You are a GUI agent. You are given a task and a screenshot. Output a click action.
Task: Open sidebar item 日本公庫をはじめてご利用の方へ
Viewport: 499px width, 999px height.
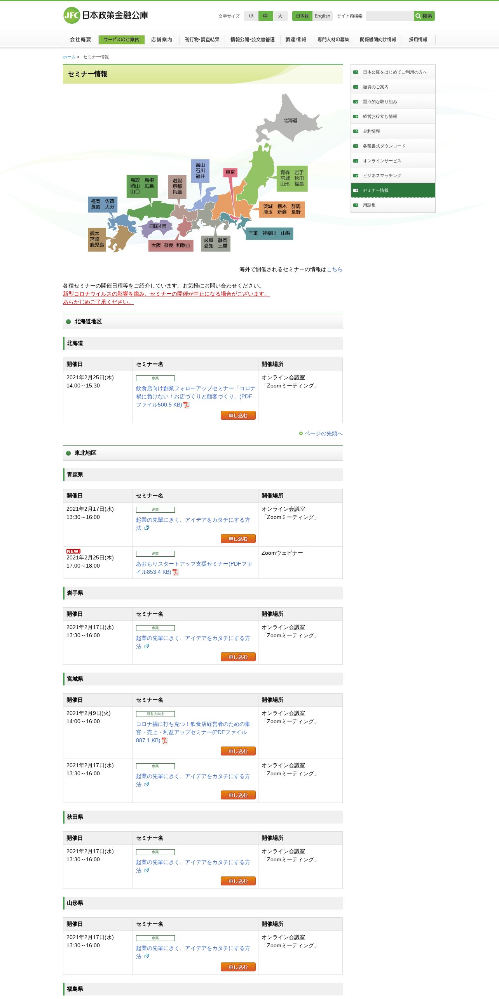(393, 72)
